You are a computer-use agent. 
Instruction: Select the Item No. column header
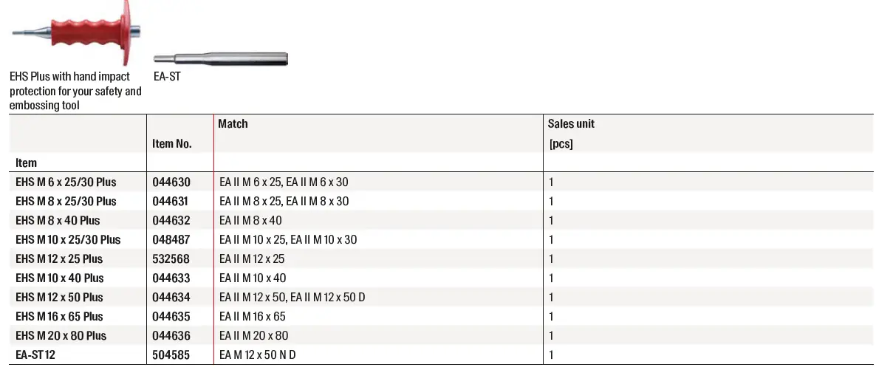coord(171,144)
